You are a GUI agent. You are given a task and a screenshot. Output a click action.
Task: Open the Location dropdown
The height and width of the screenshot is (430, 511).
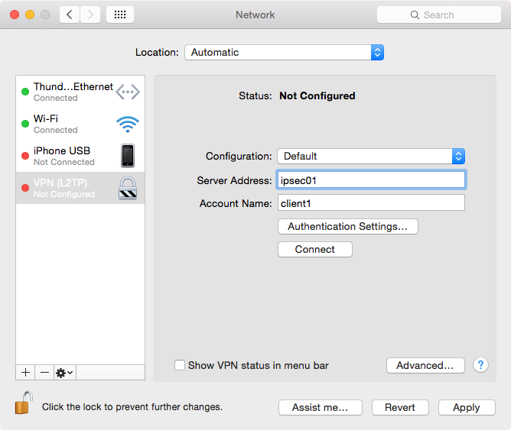pos(284,53)
